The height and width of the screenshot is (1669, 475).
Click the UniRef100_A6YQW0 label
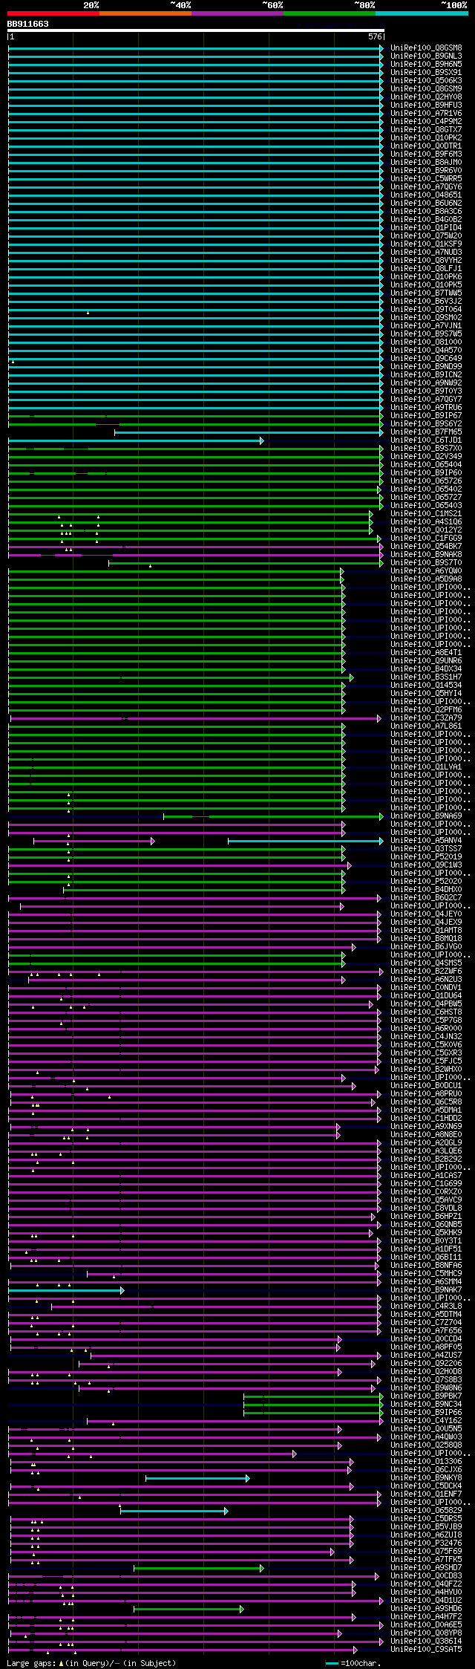(426, 570)
